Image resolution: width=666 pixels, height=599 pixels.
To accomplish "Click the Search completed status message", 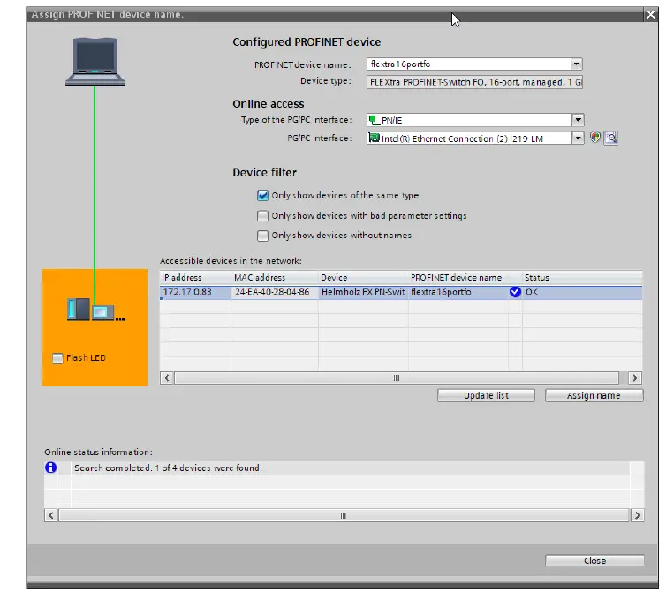I will pyautogui.click(x=168, y=468).
